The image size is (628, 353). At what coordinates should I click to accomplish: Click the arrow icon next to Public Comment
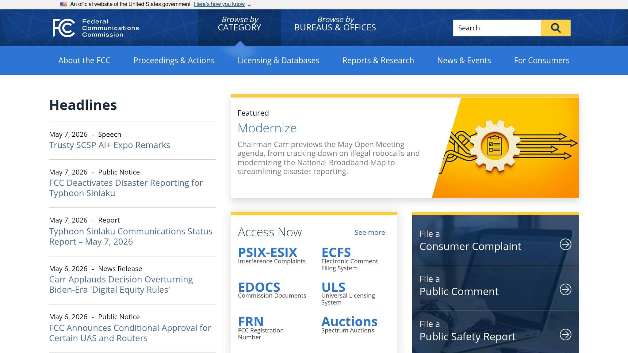[565, 289]
